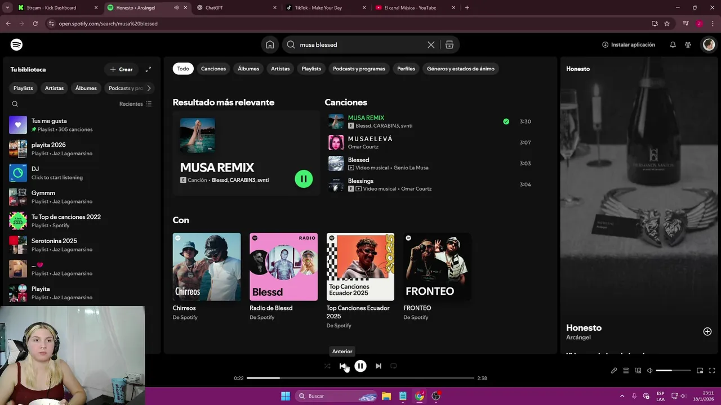
Task: Open the Chirreos playlist card
Action: [207, 277]
